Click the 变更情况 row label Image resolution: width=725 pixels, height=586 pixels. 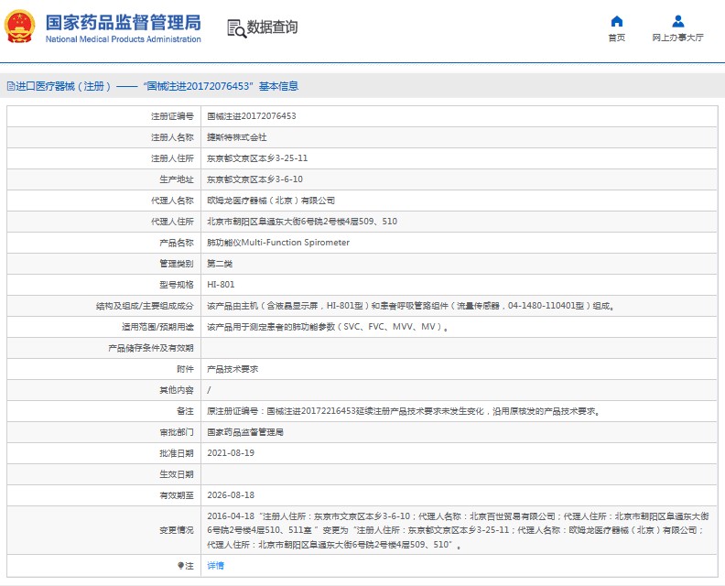[177, 530]
